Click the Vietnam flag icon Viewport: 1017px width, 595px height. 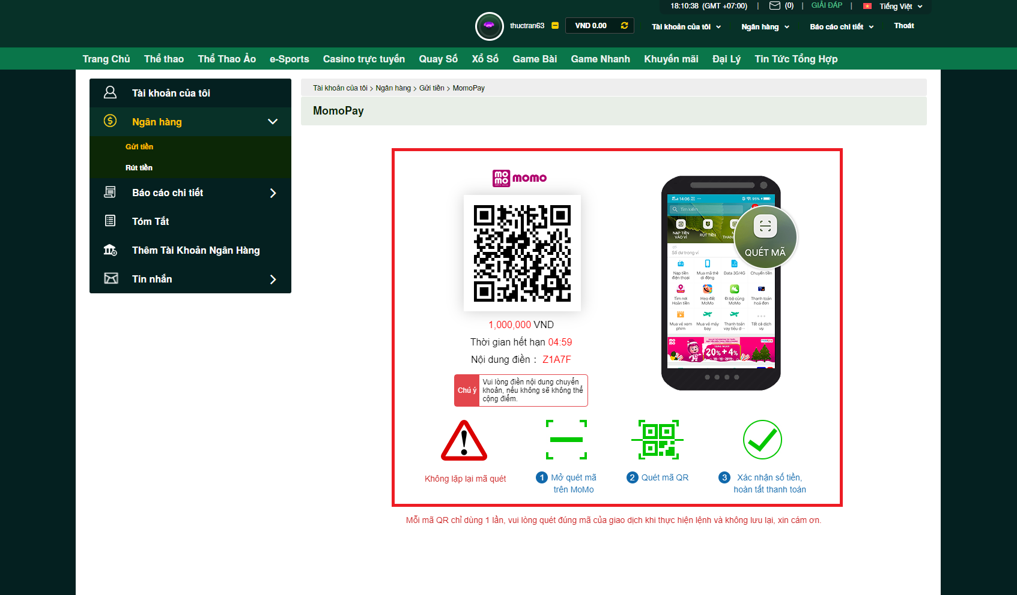(x=867, y=6)
